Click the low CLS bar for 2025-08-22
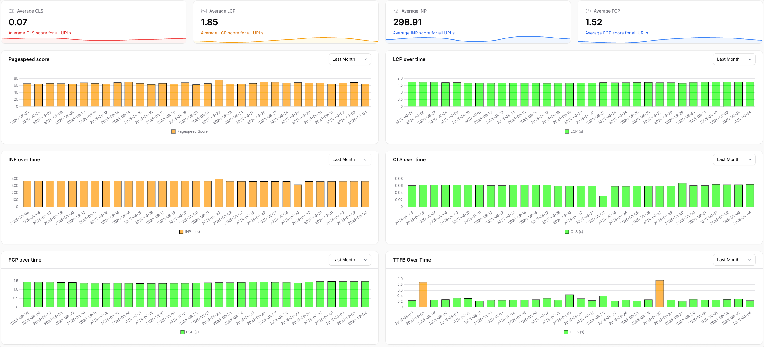This screenshot has height=347, width=764. pyautogui.click(x=603, y=201)
